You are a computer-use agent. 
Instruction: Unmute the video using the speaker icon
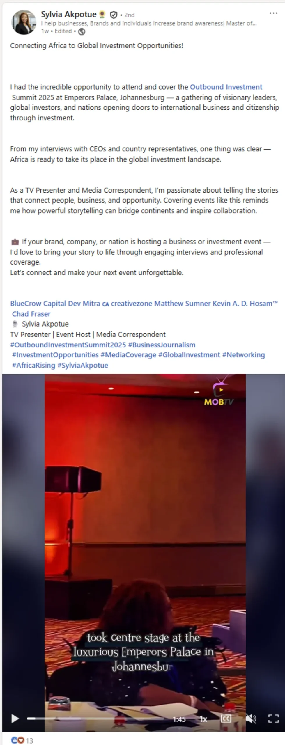click(250, 719)
